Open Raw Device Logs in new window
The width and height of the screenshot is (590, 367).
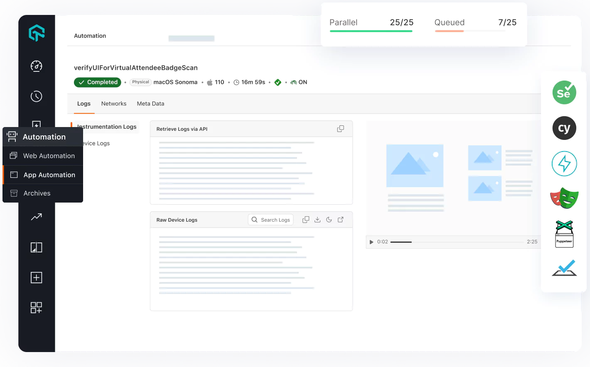click(x=340, y=219)
